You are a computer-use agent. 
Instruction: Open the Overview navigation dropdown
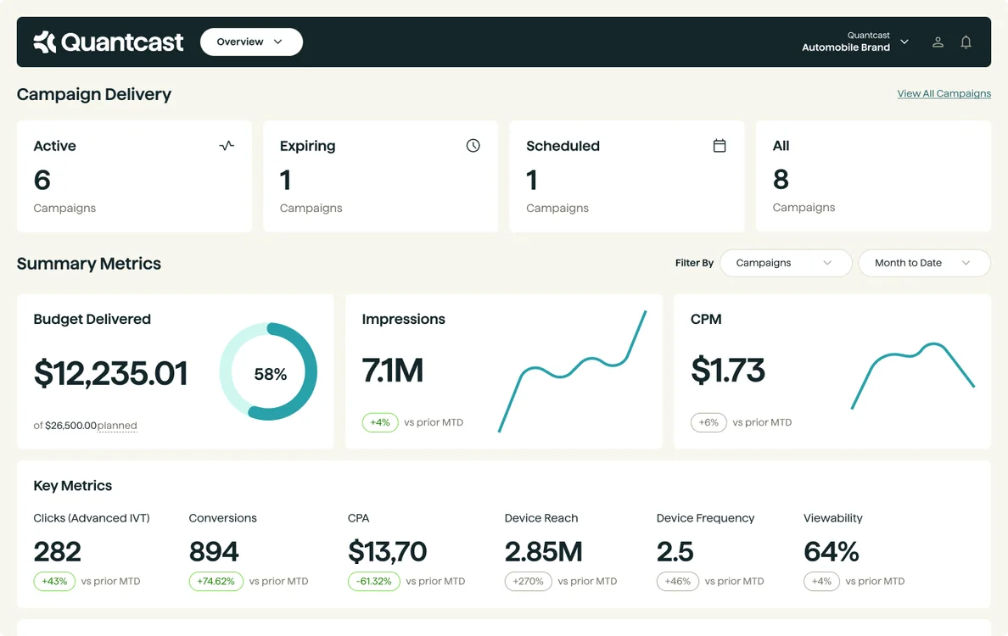(x=251, y=41)
